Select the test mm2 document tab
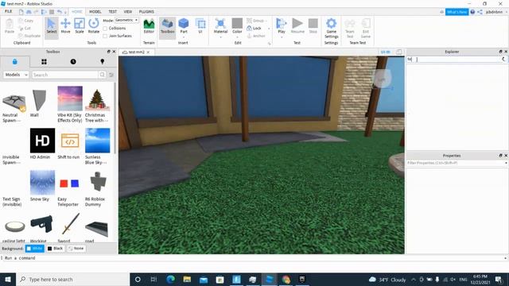The height and width of the screenshot is (286, 509). [136, 52]
